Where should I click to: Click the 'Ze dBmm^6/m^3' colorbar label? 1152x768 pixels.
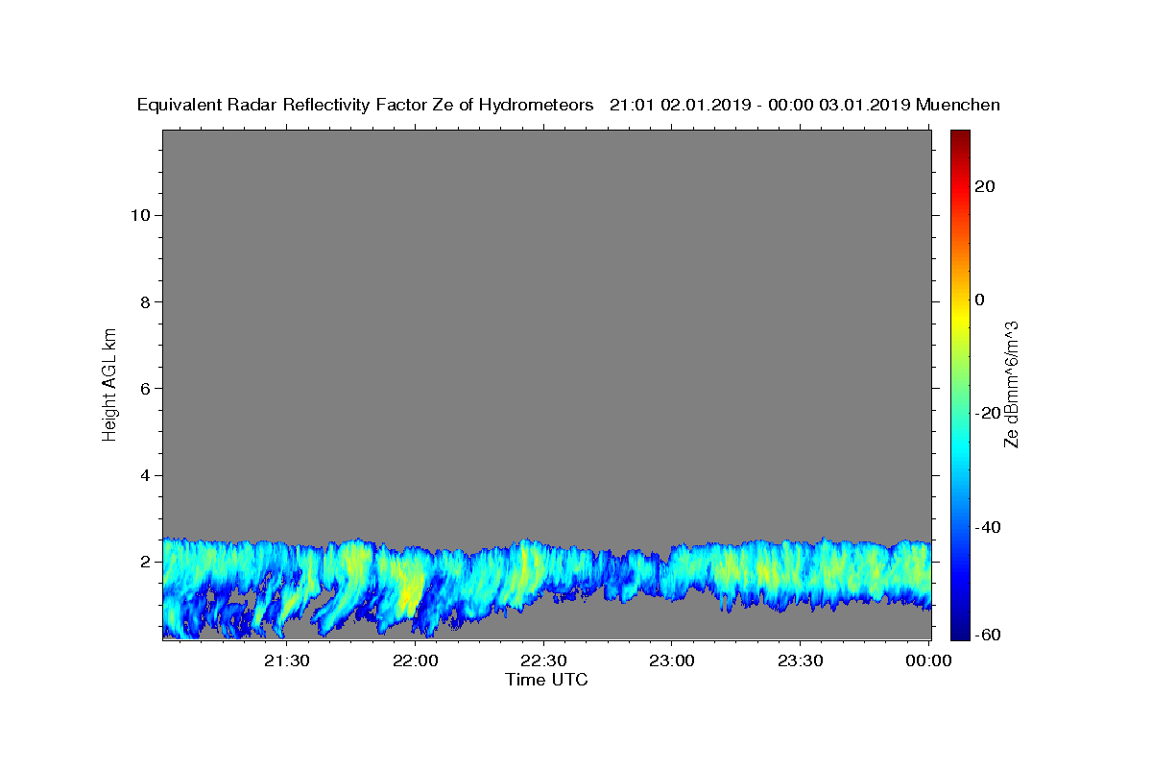1010,384
